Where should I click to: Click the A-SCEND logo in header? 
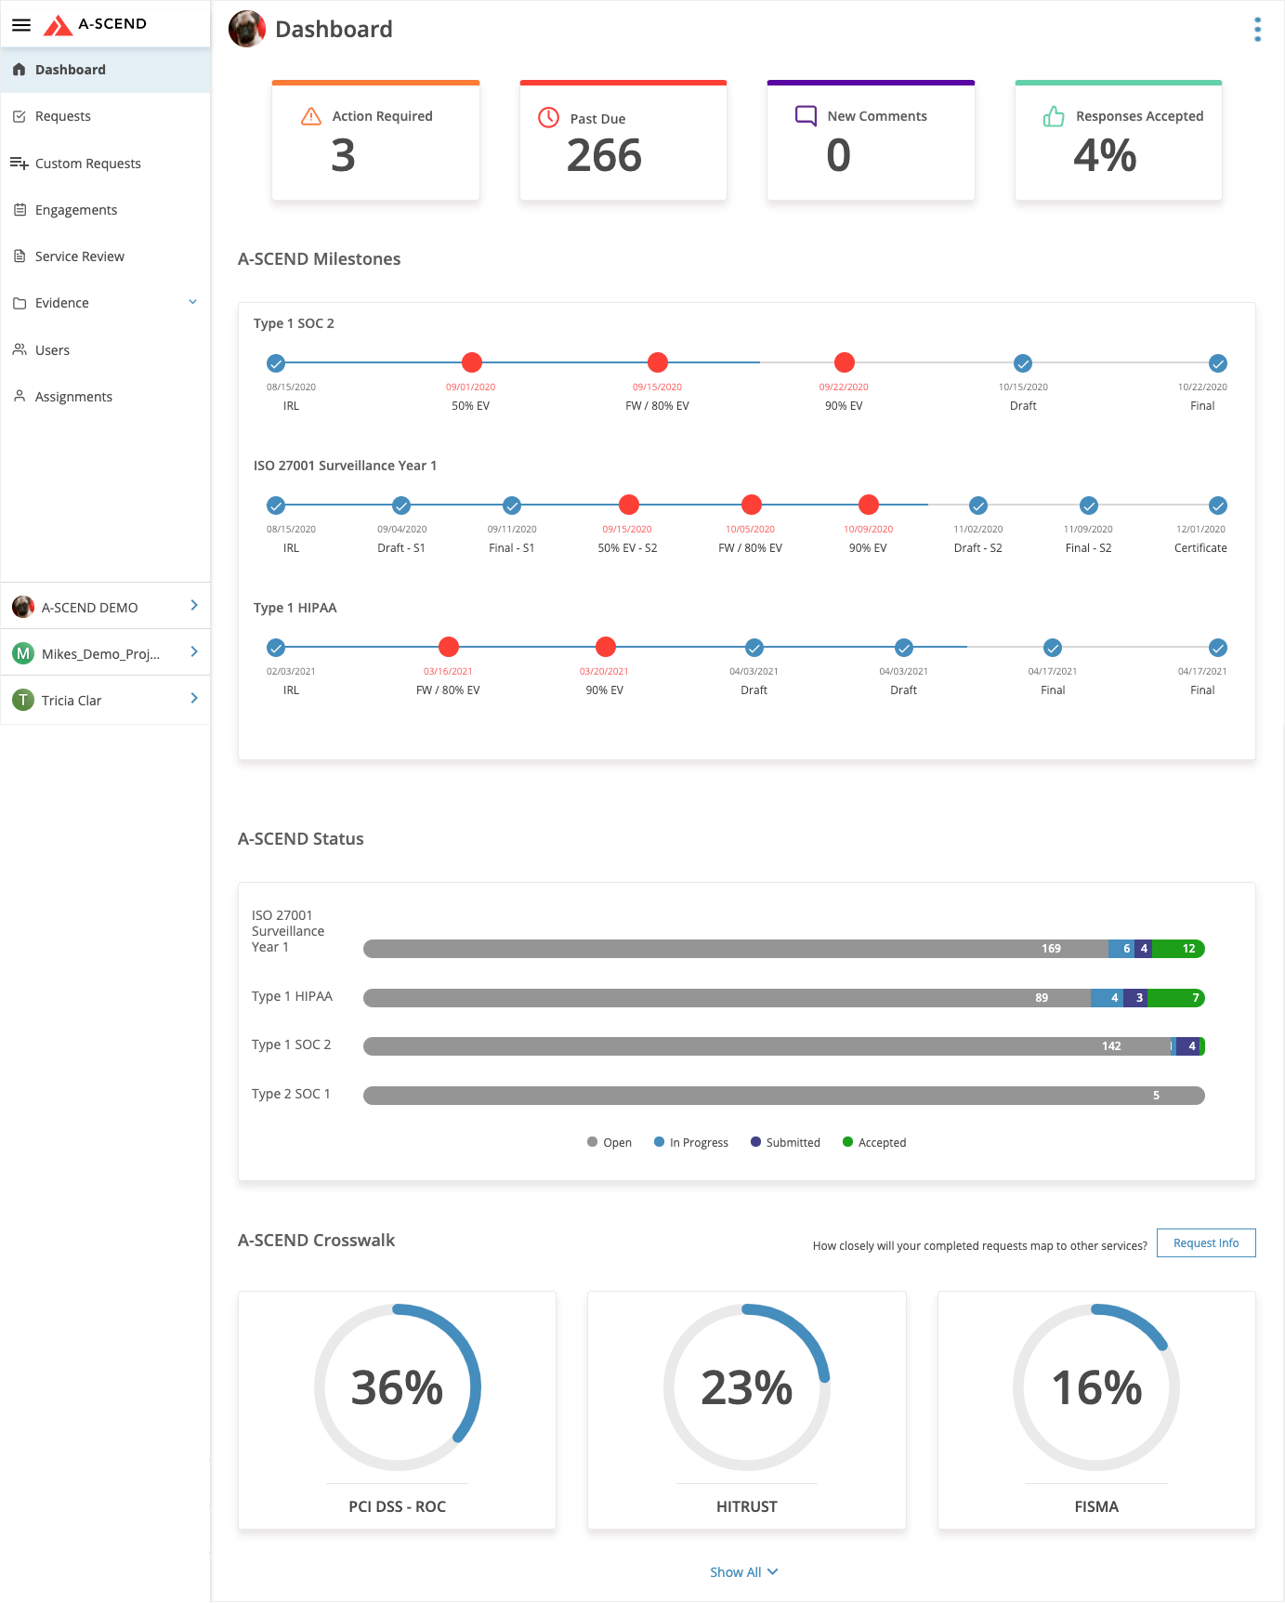(x=96, y=24)
